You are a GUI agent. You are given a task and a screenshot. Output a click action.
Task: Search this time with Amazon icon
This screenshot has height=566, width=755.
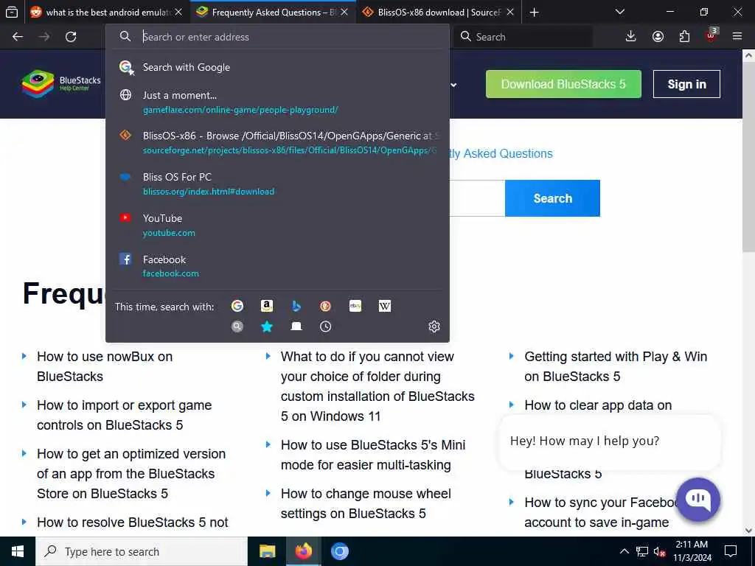point(267,306)
